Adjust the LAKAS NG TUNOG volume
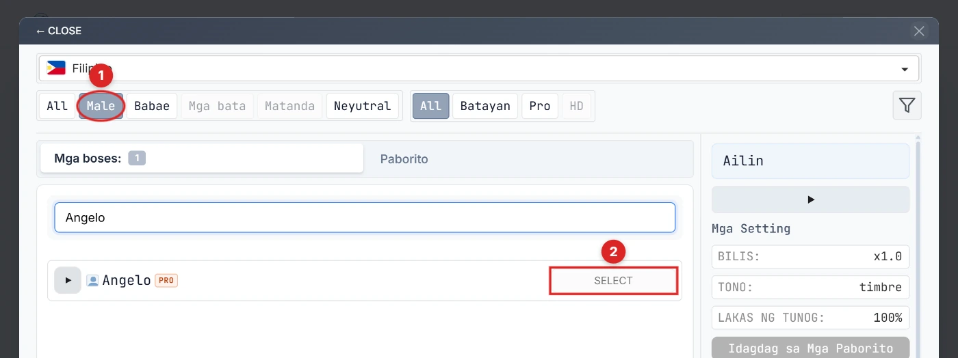 click(810, 317)
